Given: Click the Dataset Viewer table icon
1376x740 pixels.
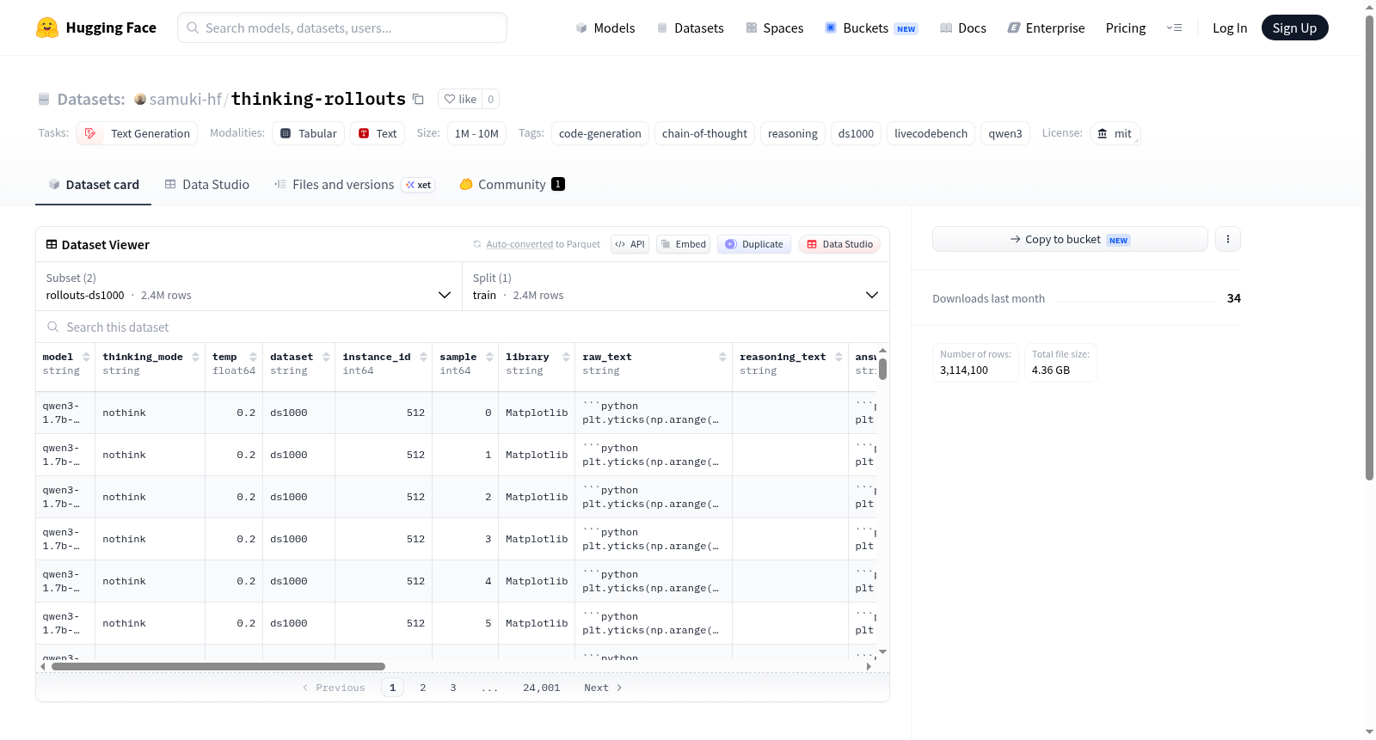Looking at the screenshot, I should coord(52,244).
